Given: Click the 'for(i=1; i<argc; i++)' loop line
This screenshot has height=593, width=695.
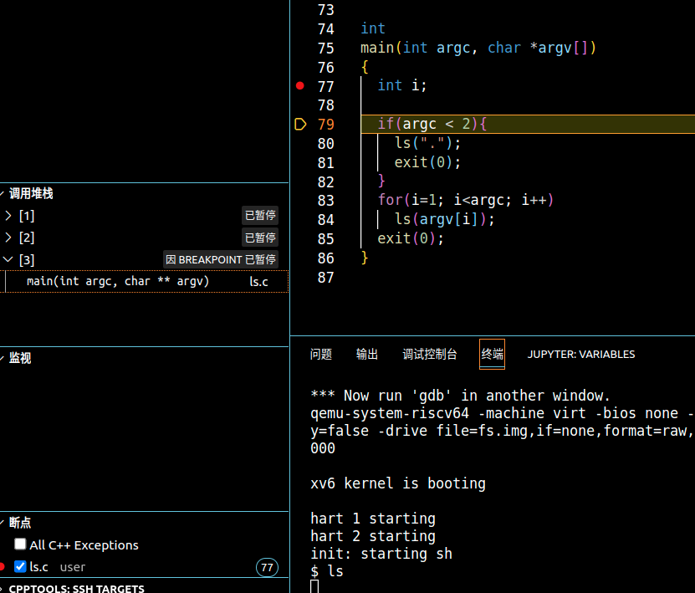Looking at the screenshot, I should [x=466, y=201].
